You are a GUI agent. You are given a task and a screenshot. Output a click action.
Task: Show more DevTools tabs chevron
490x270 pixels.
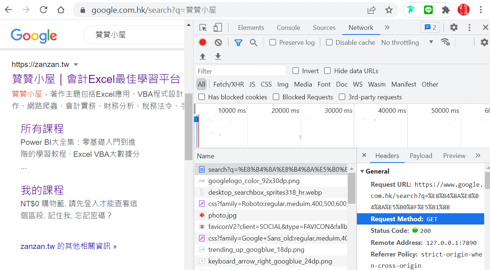coord(387,28)
